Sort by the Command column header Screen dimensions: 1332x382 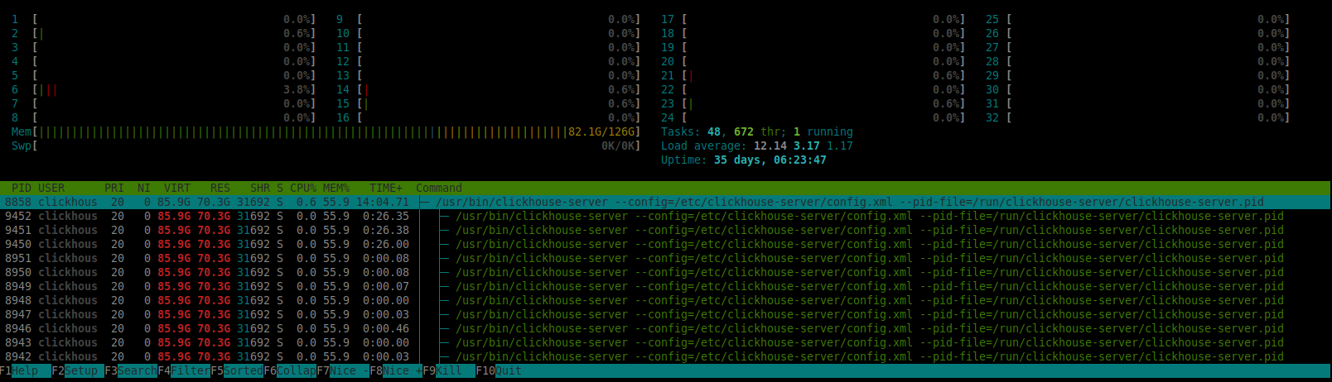point(439,188)
